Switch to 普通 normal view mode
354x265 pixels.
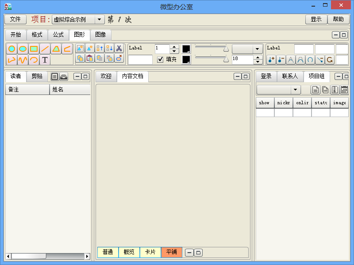pos(108,252)
